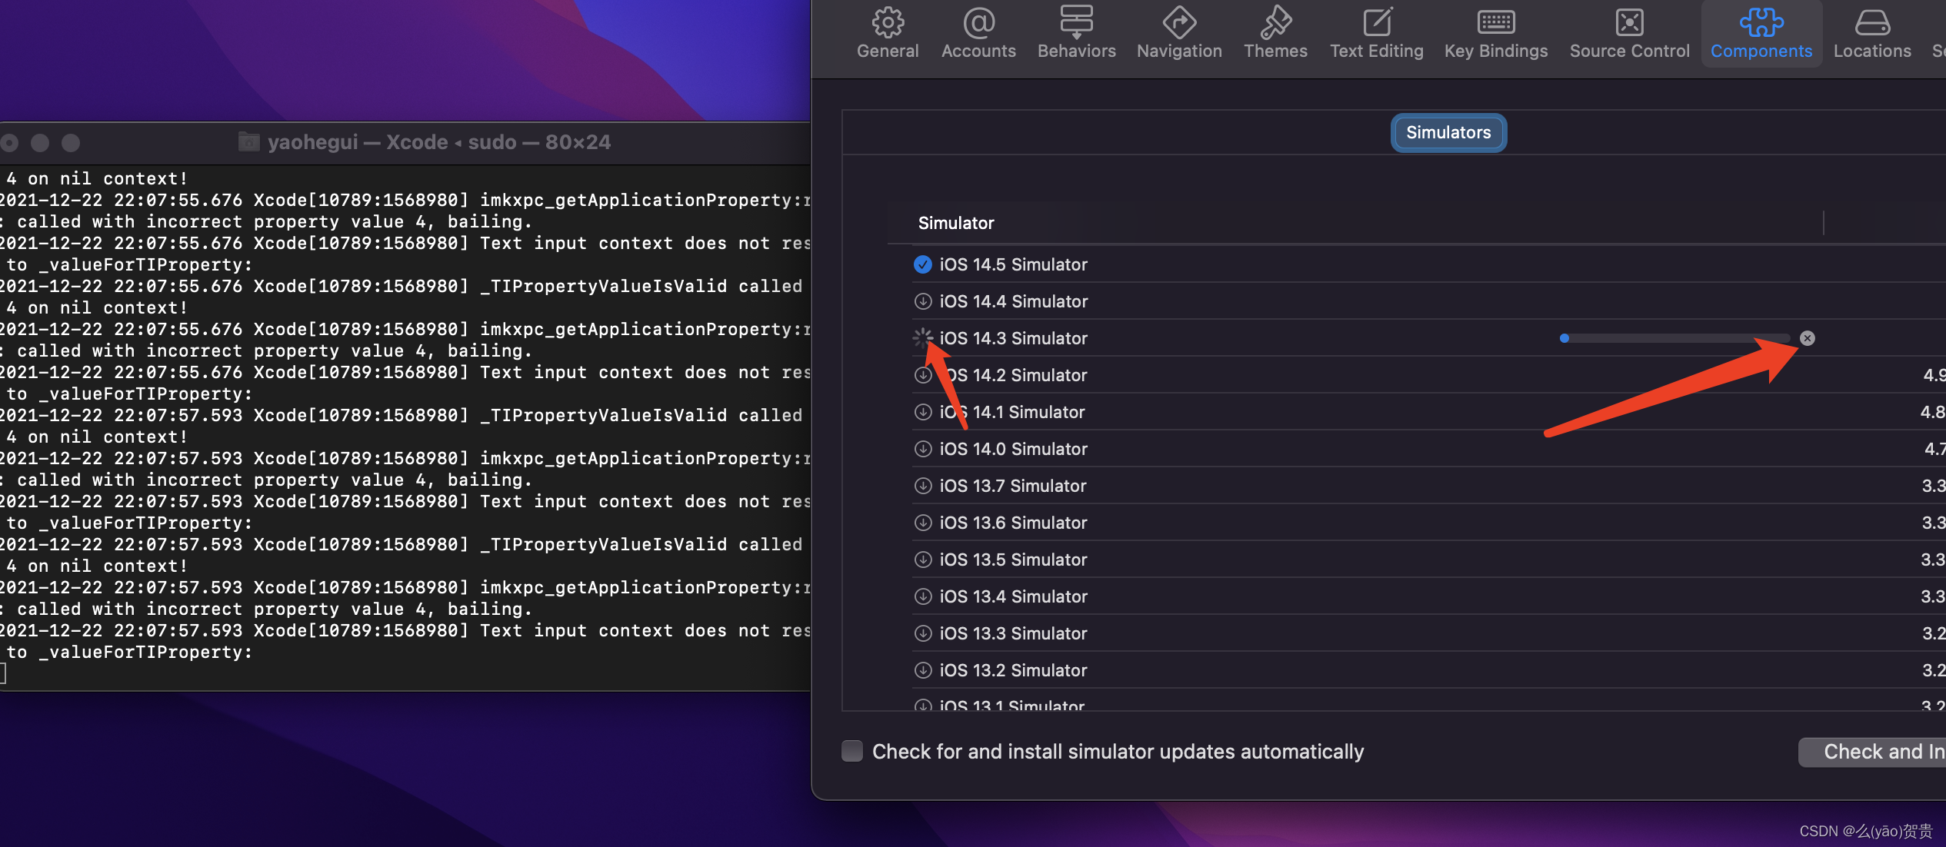Download the iOS 14.2 Simulator
Image resolution: width=1946 pixels, height=847 pixels.
[923, 375]
